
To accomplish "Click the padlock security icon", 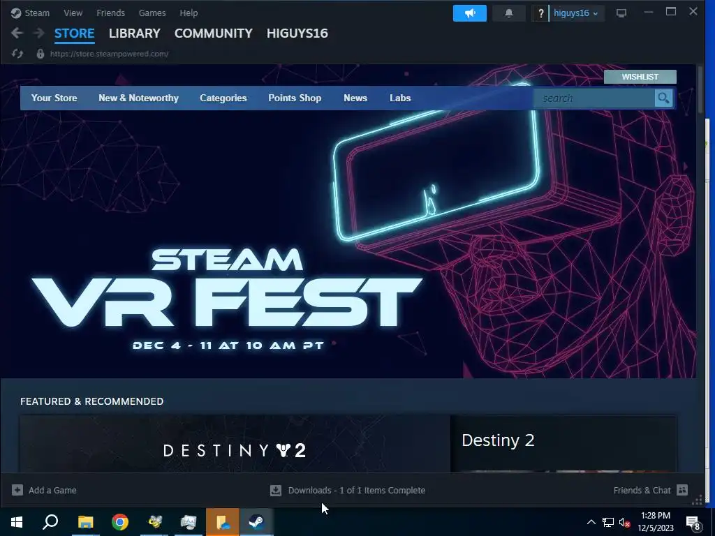I will pyautogui.click(x=40, y=54).
